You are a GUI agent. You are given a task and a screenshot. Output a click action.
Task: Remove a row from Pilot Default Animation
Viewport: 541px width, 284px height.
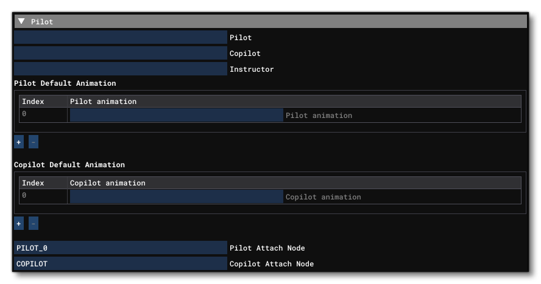coord(34,142)
